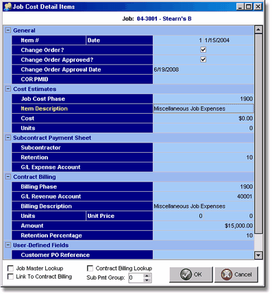
Task: Uncheck the Change Order Approved? checkbox
Action: pos(203,60)
